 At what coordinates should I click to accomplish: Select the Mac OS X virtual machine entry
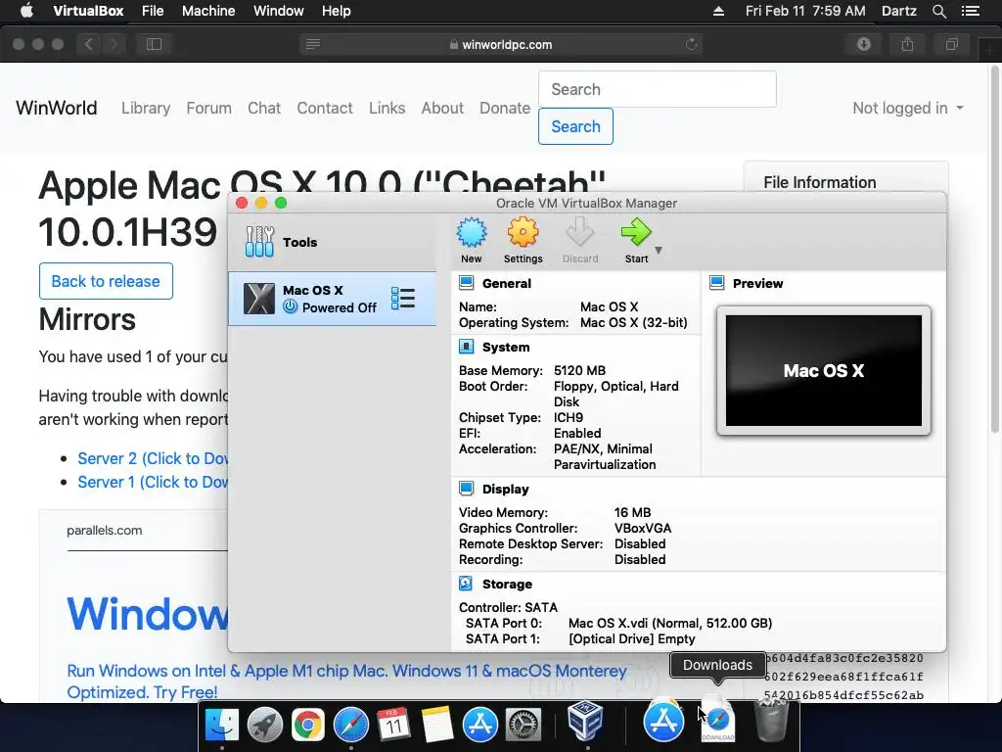pyautogui.click(x=332, y=299)
